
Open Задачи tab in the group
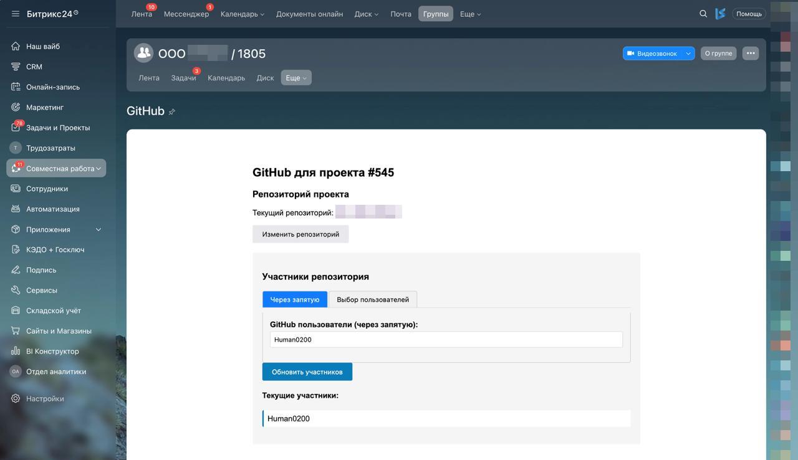[x=183, y=78]
